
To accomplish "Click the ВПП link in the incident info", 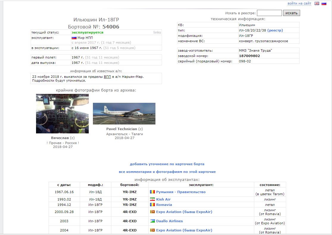I will tap(107, 77).
